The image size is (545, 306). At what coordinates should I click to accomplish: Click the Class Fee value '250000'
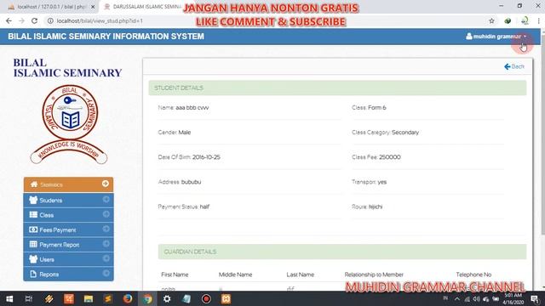(390, 157)
